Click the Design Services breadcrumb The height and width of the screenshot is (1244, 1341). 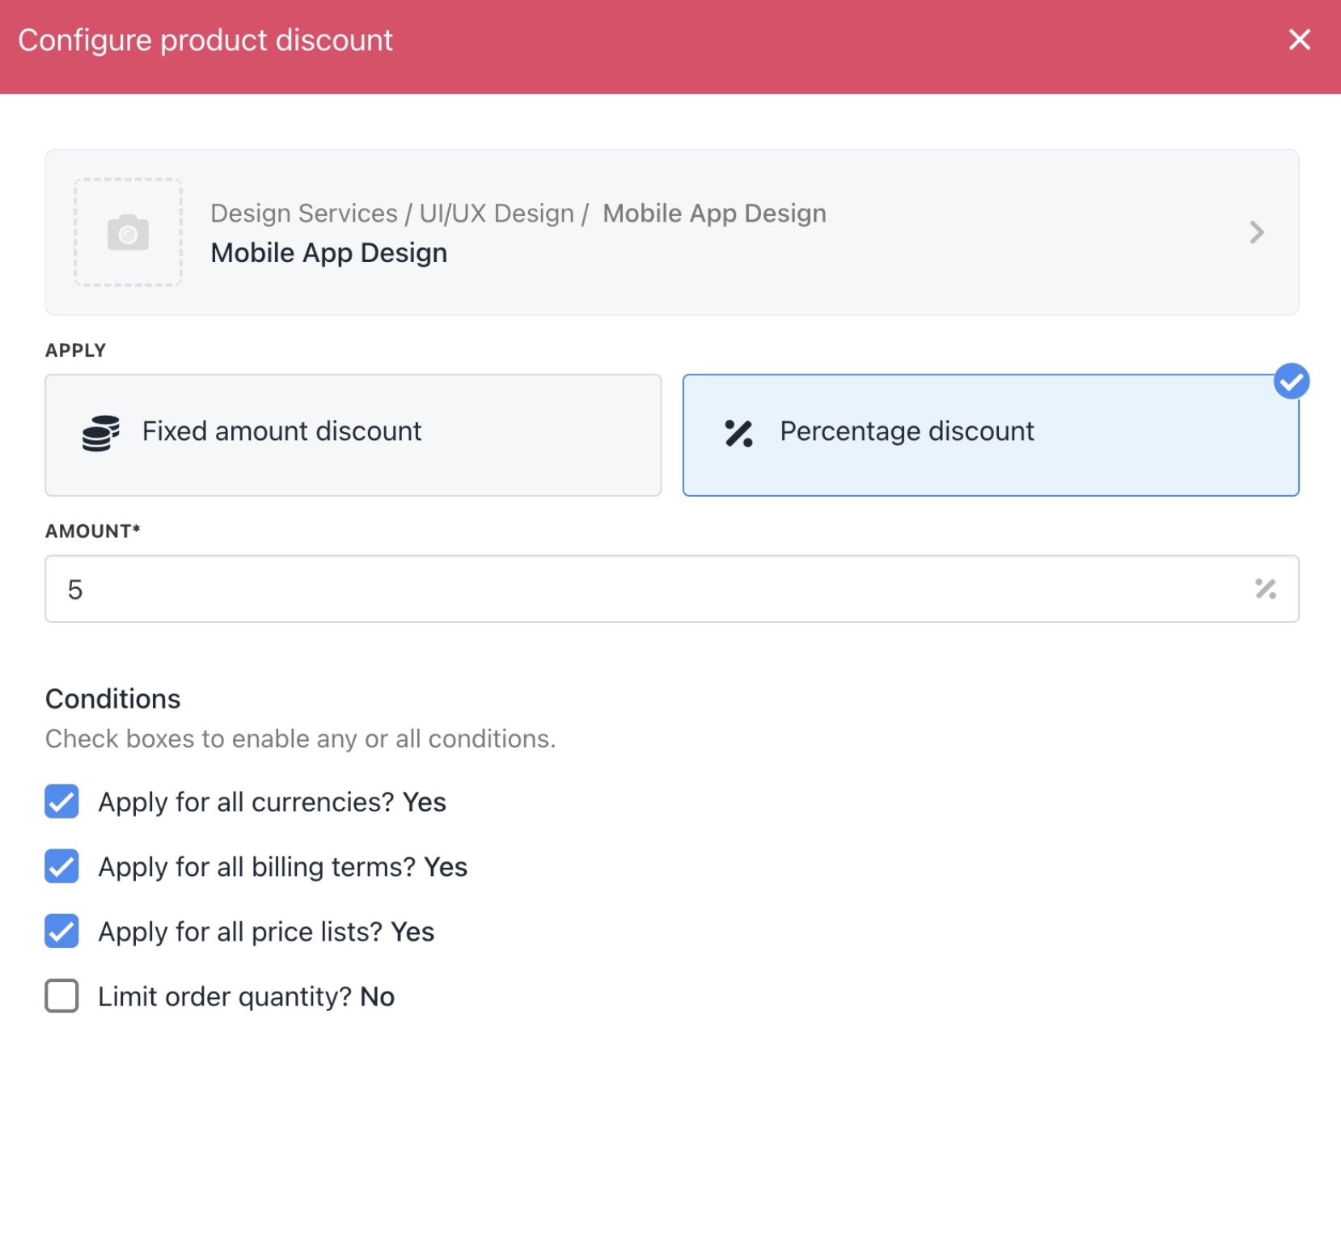click(304, 214)
